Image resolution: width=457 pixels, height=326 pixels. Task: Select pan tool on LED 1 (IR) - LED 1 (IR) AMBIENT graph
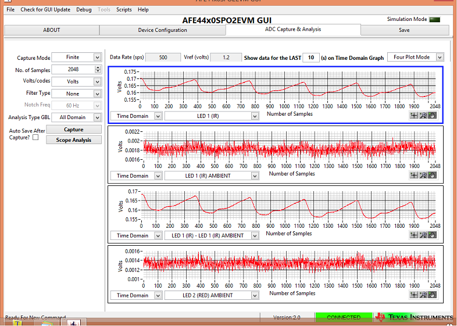pos(432,235)
